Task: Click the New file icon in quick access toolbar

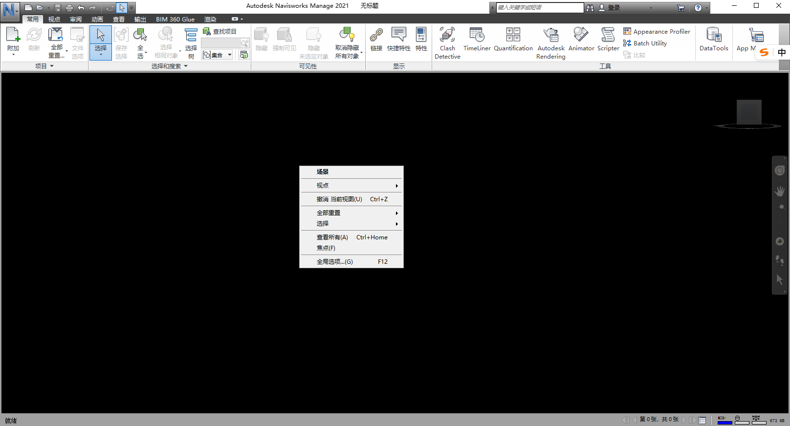Action: point(28,7)
